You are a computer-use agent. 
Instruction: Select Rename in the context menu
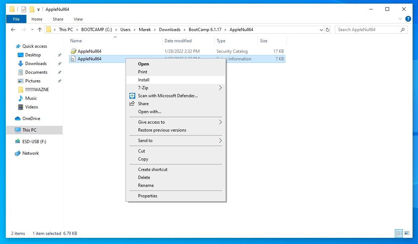point(176,185)
